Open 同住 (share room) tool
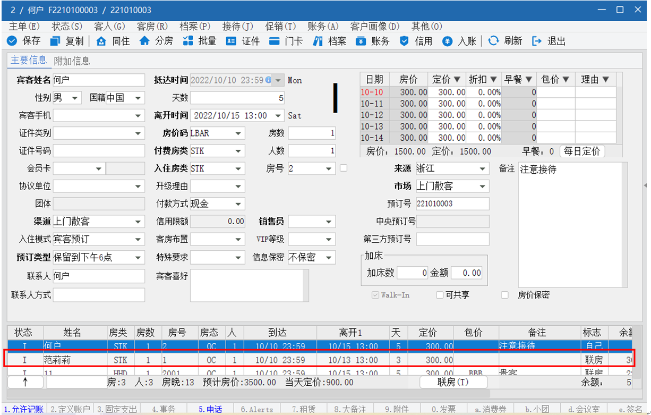This screenshot has width=651, height=415. 101,41
